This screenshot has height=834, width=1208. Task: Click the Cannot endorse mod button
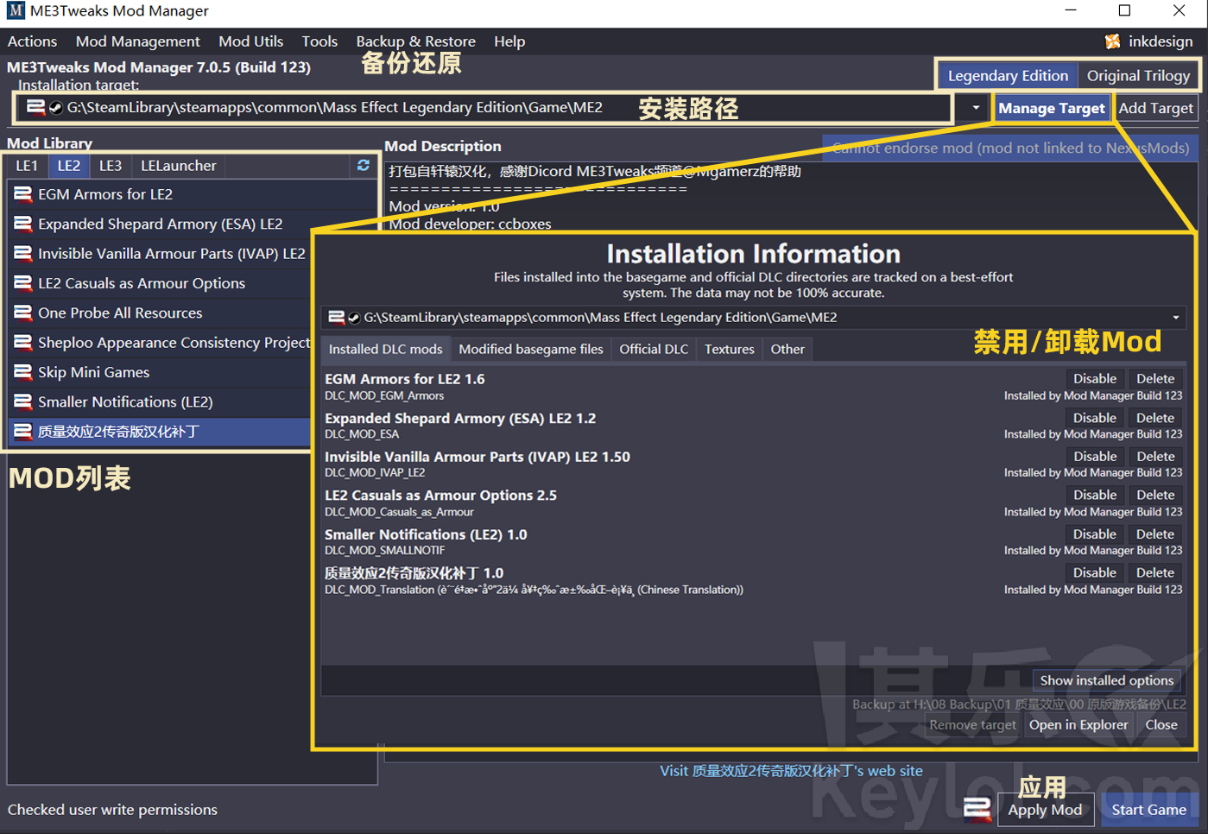tap(1010, 148)
